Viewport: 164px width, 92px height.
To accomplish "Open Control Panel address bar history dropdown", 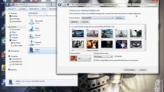I will pyautogui.click(x=127, y=5).
